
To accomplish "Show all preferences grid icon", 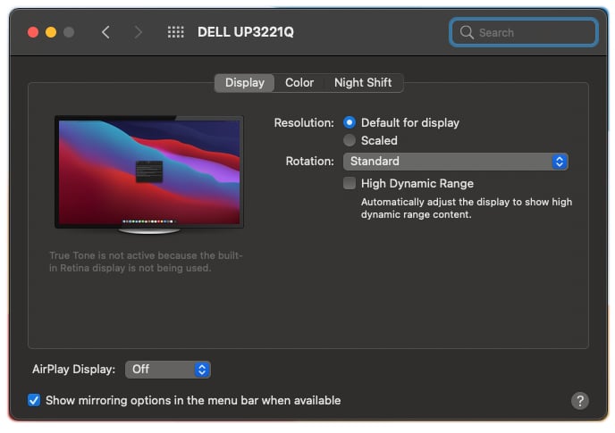I will 176,32.
